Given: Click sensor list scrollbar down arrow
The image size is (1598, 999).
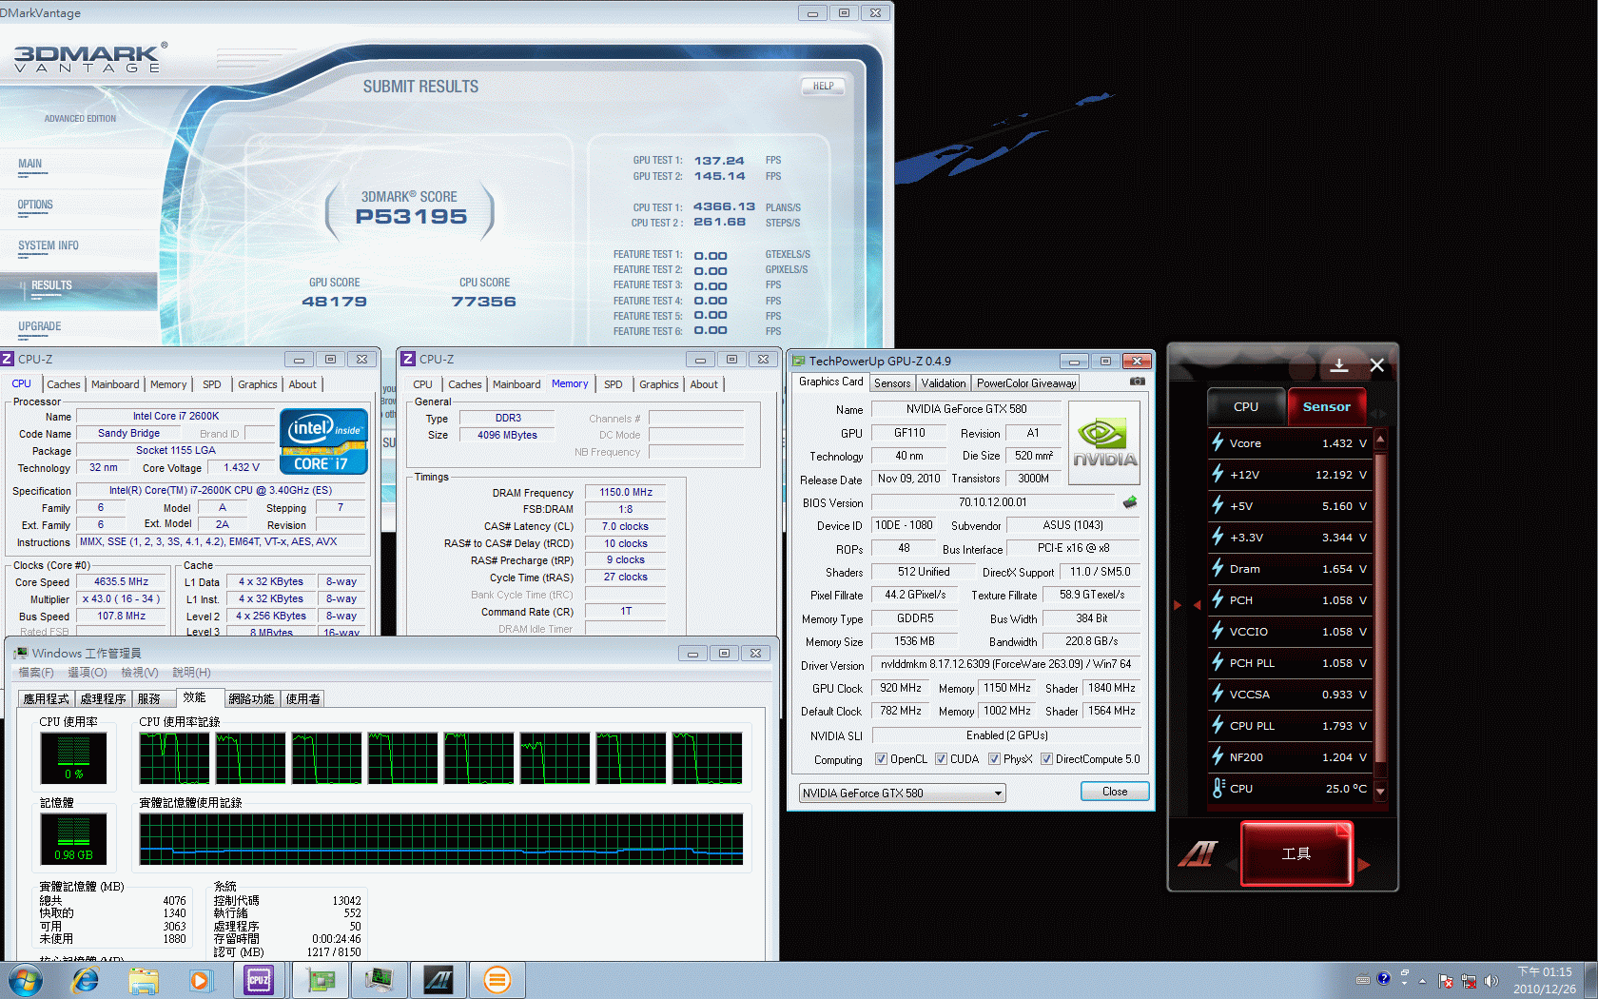Looking at the screenshot, I should point(1380,791).
